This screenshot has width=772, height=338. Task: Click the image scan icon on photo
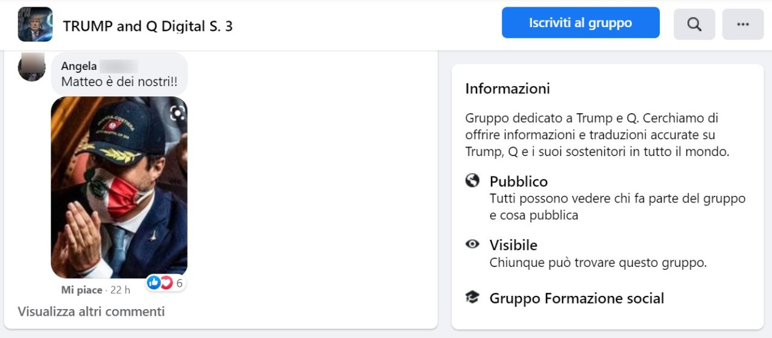pyautogui.click(x=177, y=113)
